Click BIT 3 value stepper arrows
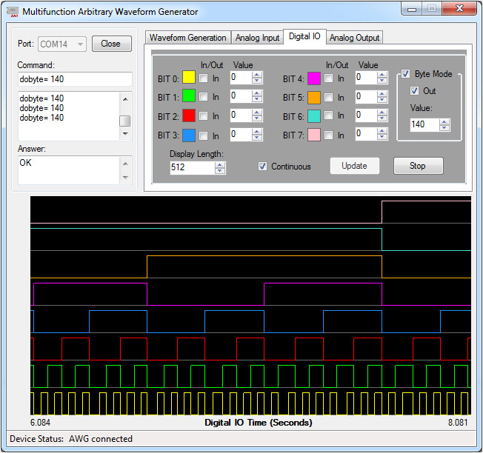The image size is (483, 453). click(256, 135)
